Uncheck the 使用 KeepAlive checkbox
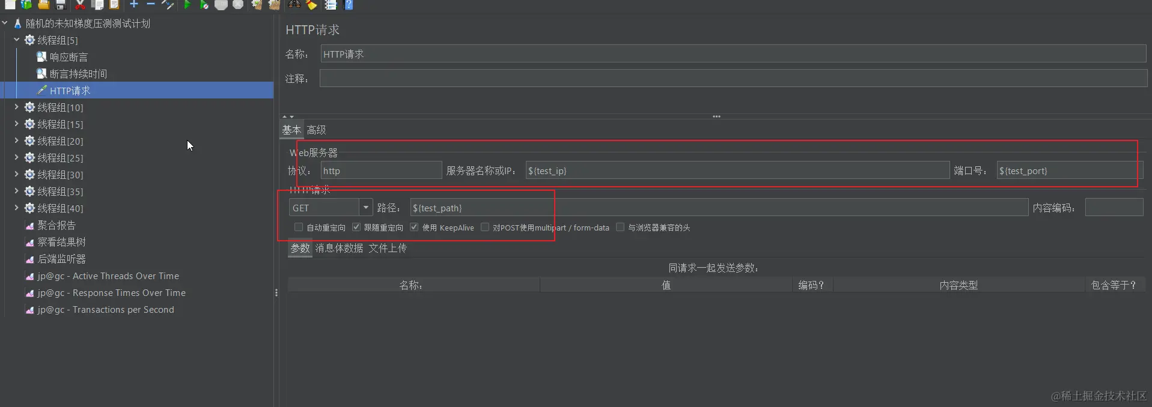This screenshot has height=407, width=1152. coord(414,227)
